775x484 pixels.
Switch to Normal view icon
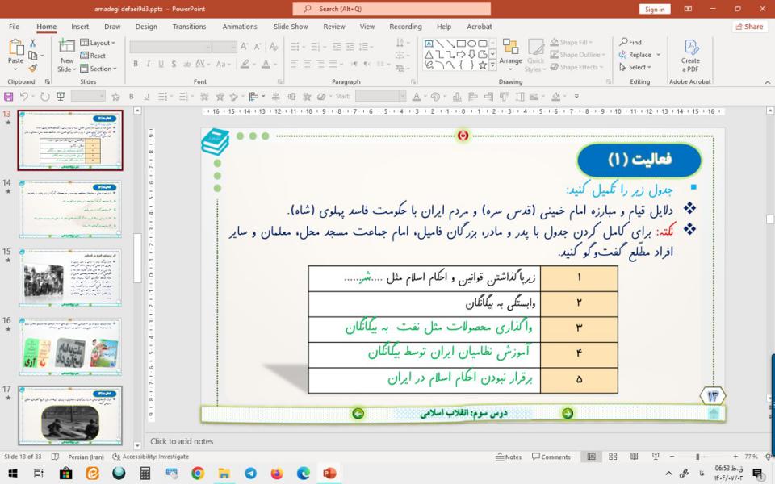click(x=591, y=457)
